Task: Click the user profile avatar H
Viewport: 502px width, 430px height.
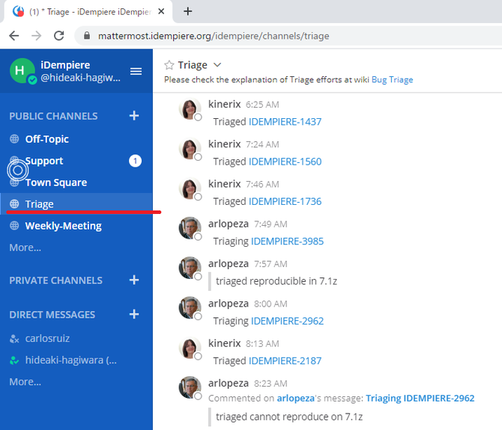Action: [22, 70]
